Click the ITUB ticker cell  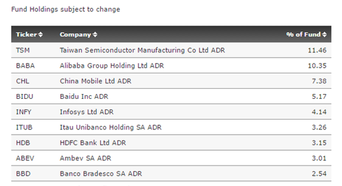coord(24,127)
